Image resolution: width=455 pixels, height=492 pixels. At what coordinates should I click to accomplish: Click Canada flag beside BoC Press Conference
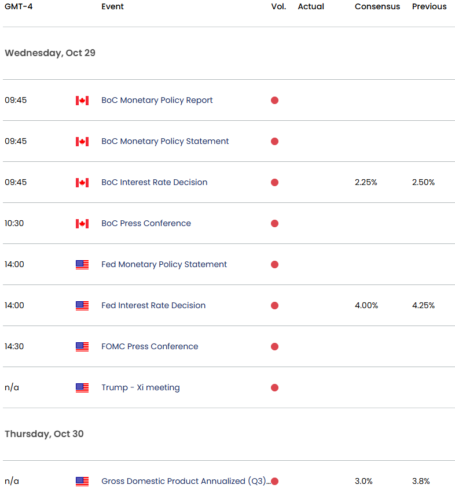[82, 224]
